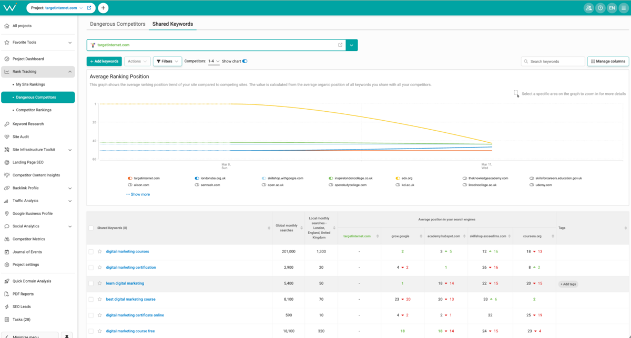The image size is (631, 338).
Task: Open the project in a new tab icon
Action: pyautogui.click(x=89, y=8)
